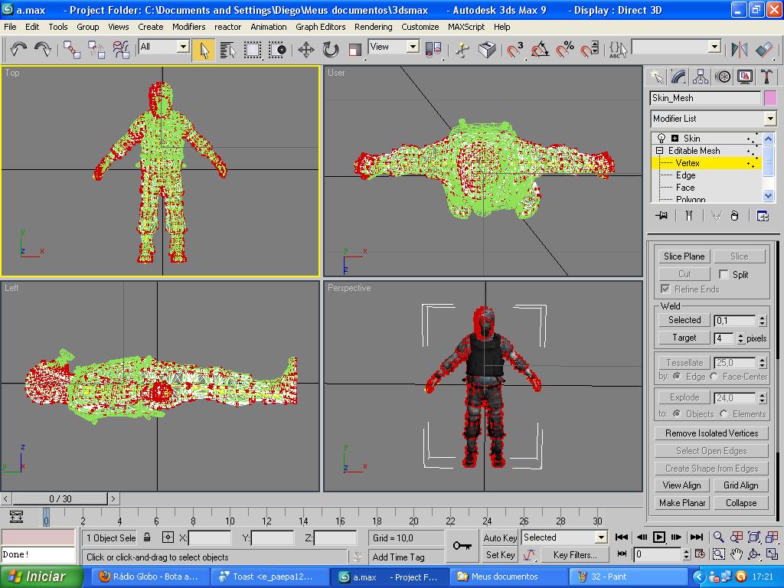Image resolution: width=784 pixels, height=588 pixels.
Task: Toggle the Auto Key button
Action: point(500,537)
